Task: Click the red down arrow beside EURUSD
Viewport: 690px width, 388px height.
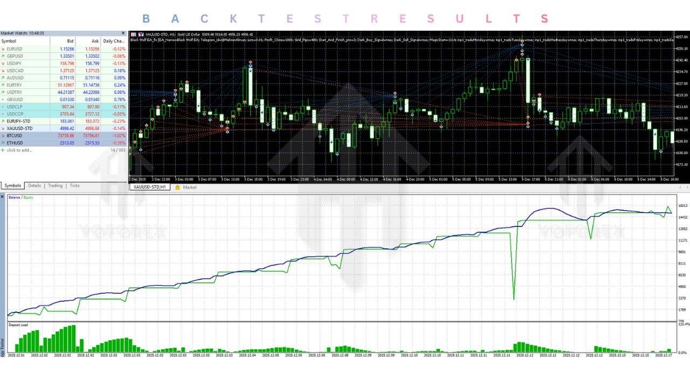Action: point(3,48)
